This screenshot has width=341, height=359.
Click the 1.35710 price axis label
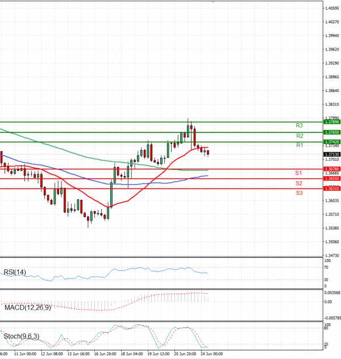(x=332, y=214)
